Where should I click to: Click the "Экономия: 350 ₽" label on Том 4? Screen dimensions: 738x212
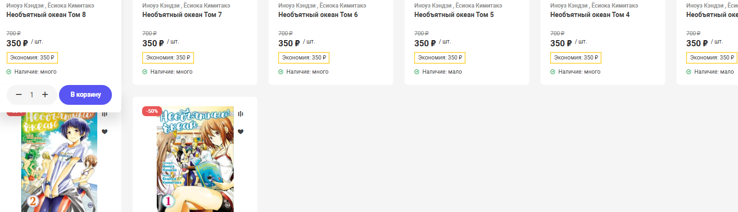point(576,58)
